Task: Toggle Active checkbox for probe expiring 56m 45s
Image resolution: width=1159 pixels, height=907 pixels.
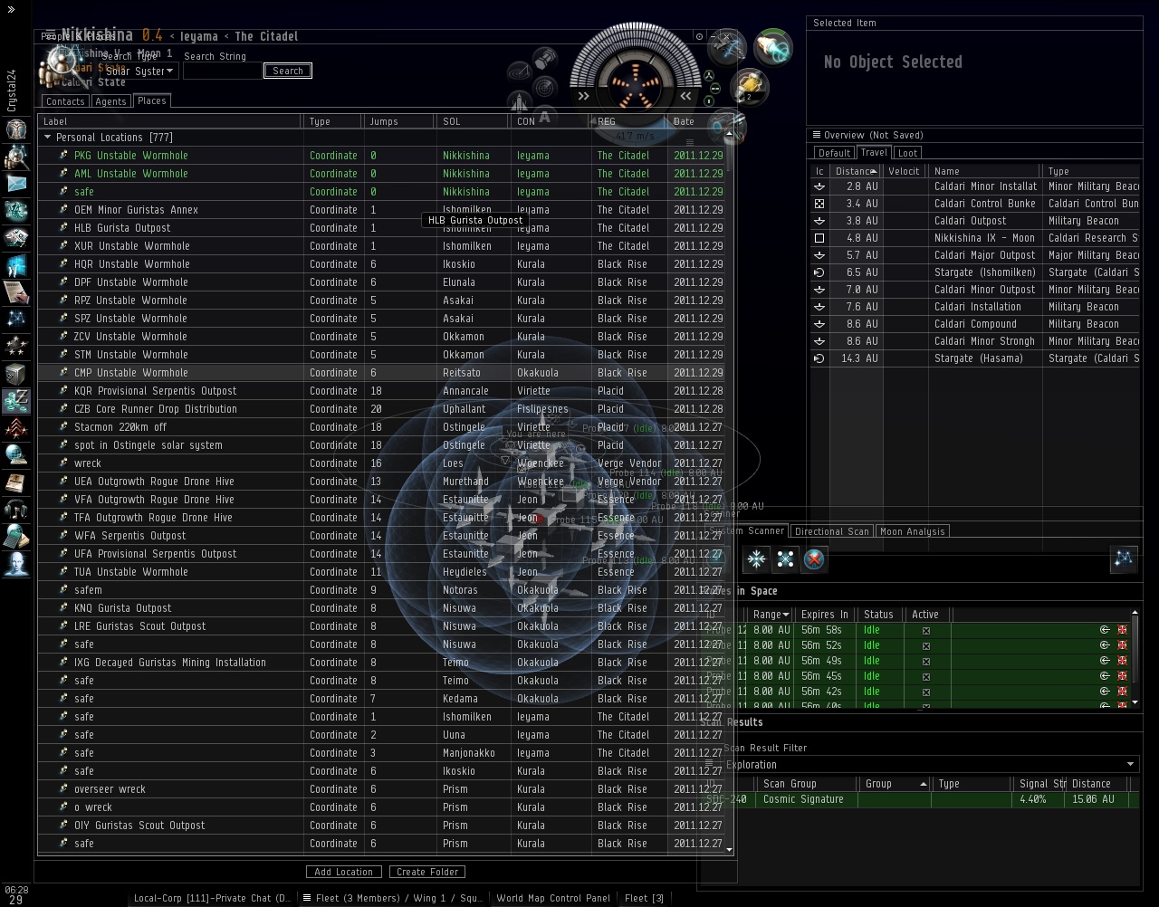Action: (925, 677)
